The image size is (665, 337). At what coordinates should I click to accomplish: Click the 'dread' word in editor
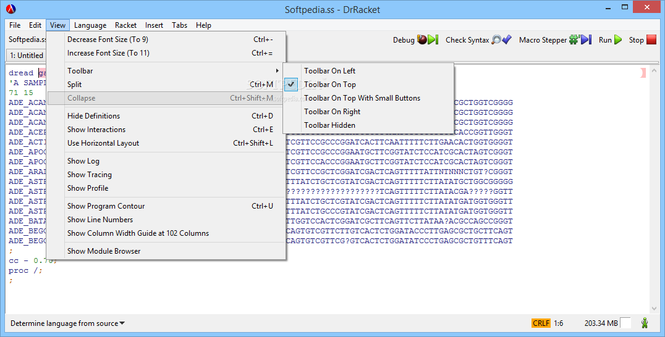(21, 73)
